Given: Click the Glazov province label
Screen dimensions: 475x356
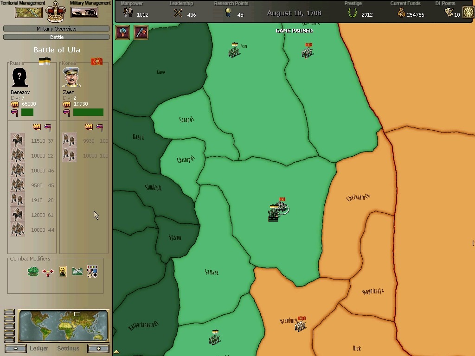Looking at the screenshot, I should 161,72.
